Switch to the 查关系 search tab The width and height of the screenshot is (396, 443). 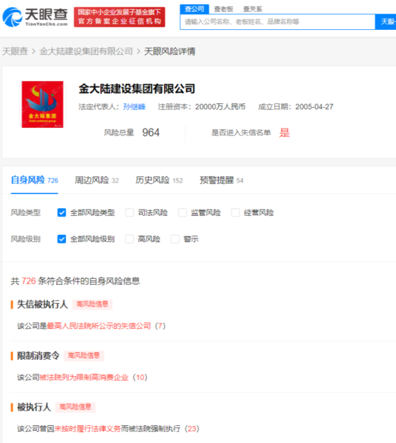pyautogui.click(x=253, y=9)
